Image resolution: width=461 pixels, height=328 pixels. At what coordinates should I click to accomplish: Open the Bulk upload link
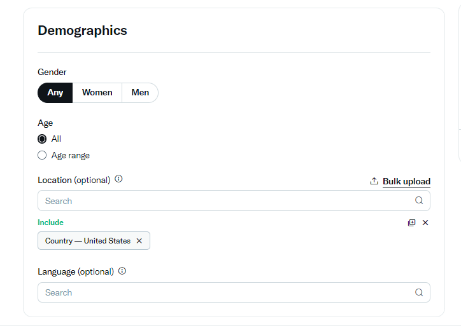pos(406,182)
